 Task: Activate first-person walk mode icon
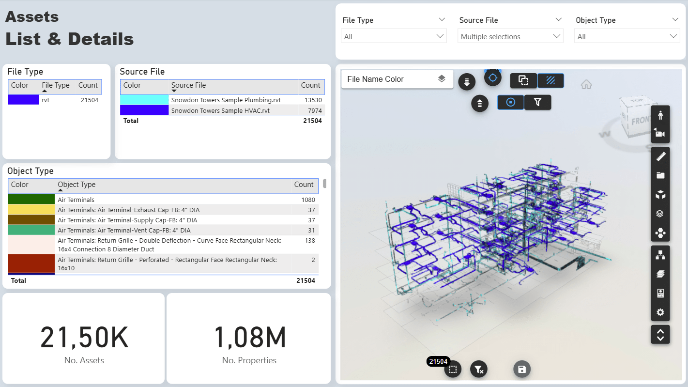point(660,115)
